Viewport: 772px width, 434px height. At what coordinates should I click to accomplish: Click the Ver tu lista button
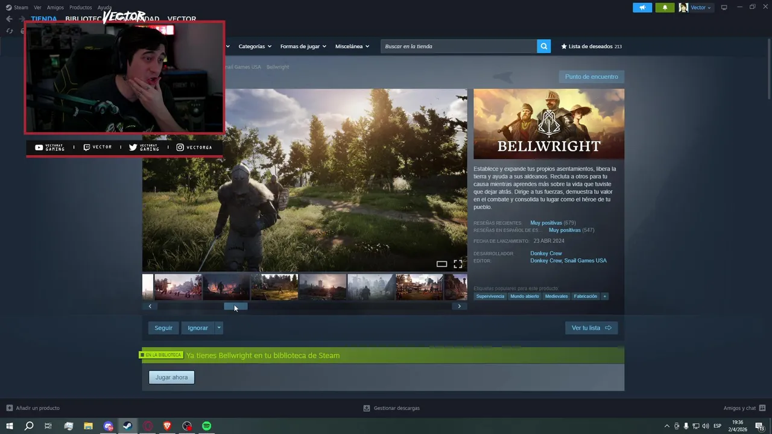592,328
